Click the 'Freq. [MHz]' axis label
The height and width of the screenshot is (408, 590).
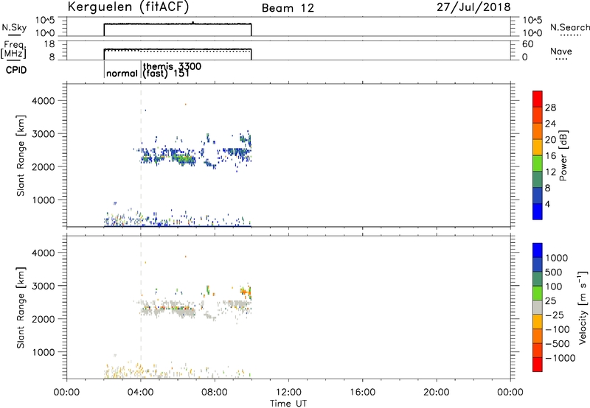pyautogui.click(x=13, y=49)
